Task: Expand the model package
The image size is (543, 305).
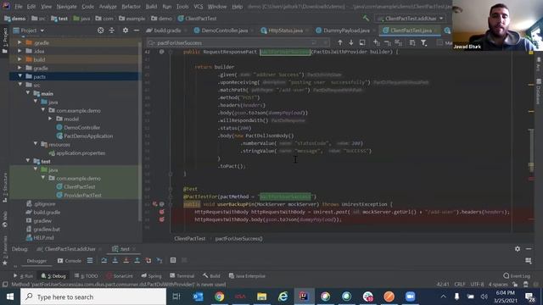Action: (50, 119)
